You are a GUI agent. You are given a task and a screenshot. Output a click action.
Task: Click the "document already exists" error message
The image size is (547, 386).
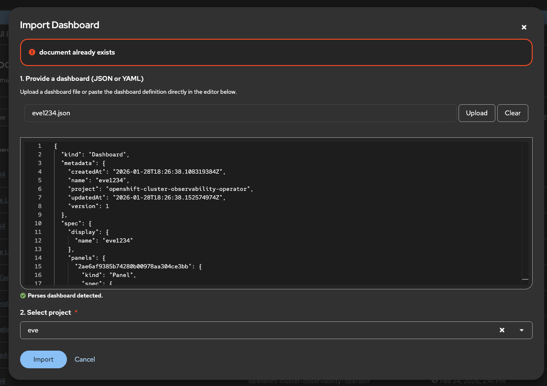pyautogui.click(x=77, y=52)
